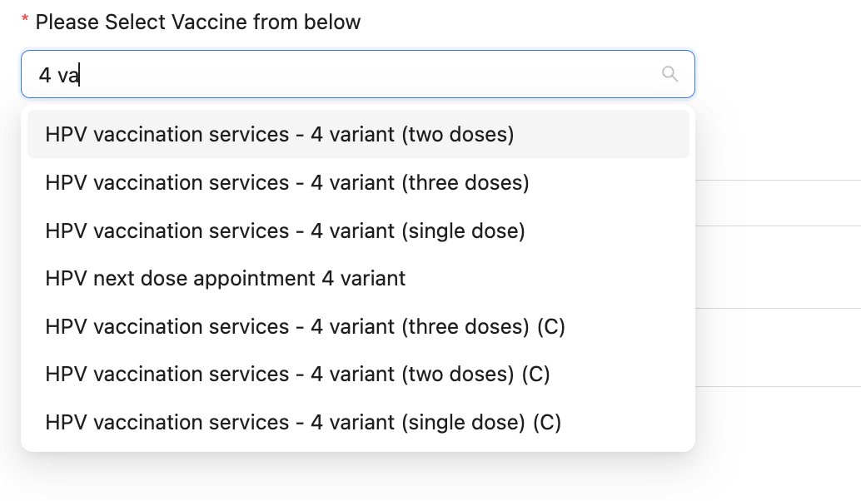Choose HPV 4 variant (three doses) option
Image resolution: width=861 pixels, height=501 pixels.
pos(287,182)
